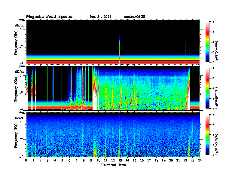Select the dZ/dt panel label
The image size is (238, 184).
(x=19, y=118)
